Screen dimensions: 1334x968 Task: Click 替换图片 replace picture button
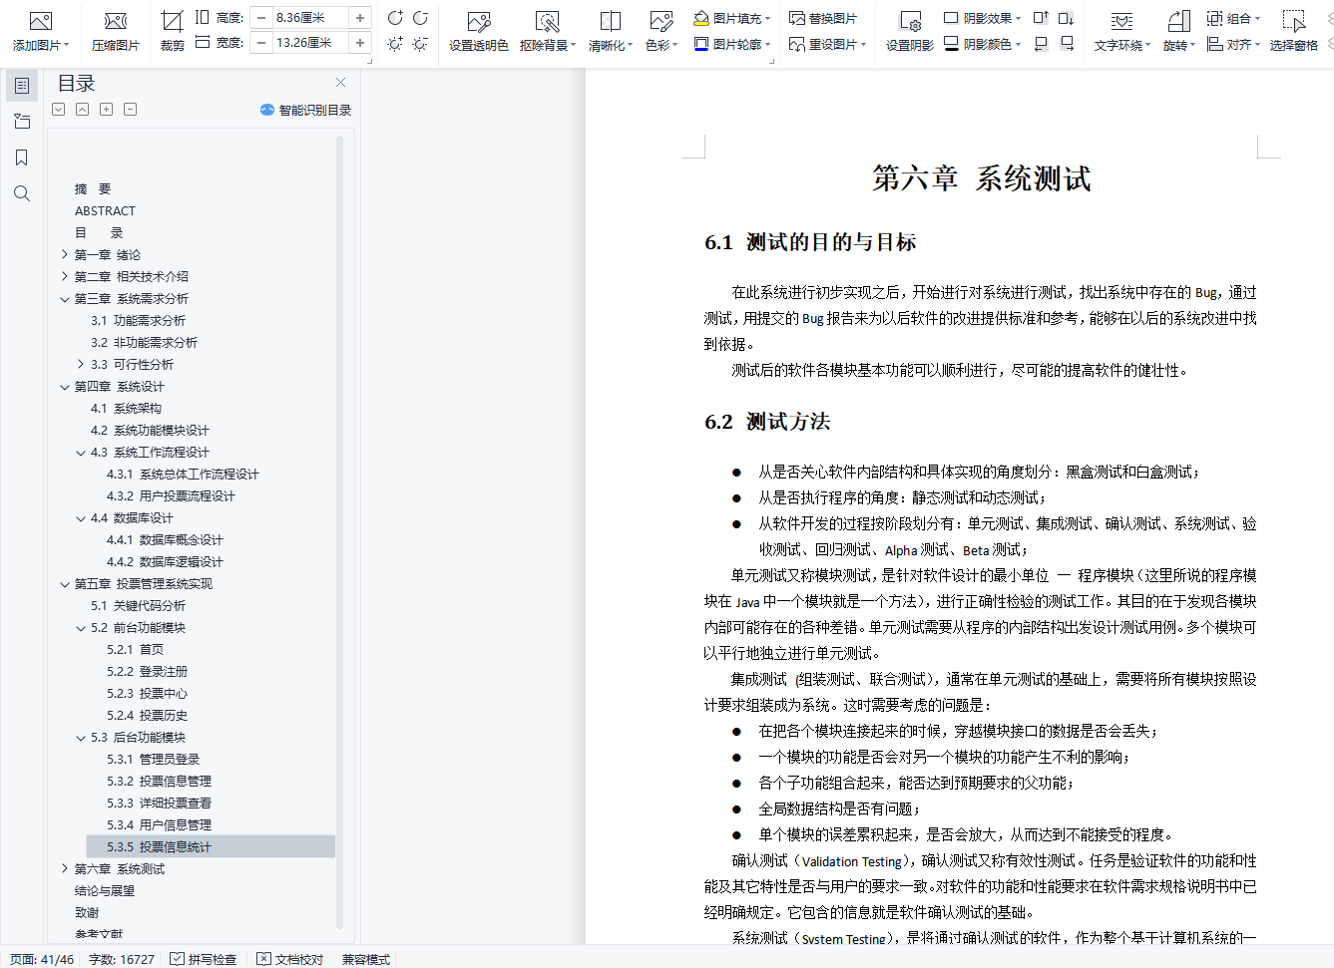pos(823,18)
